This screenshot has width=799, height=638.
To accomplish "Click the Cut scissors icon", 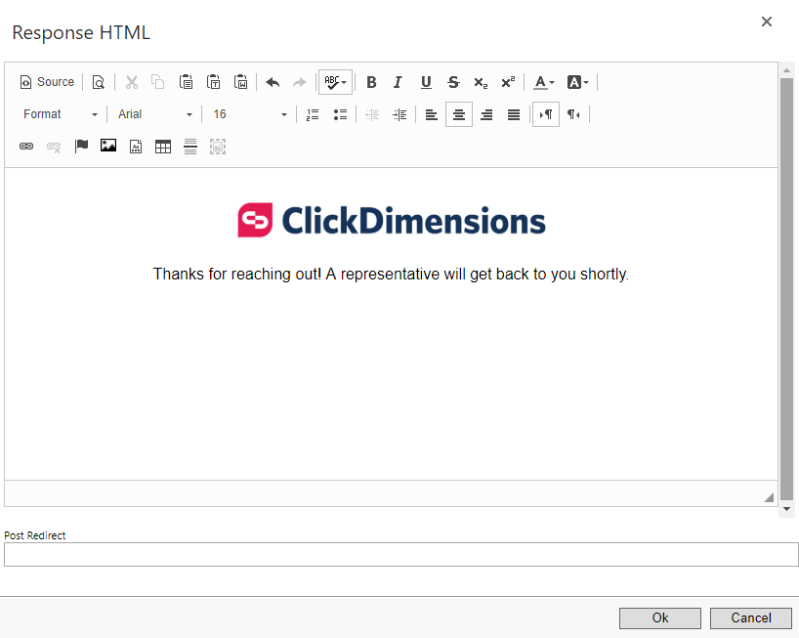I will pos(132,82).
